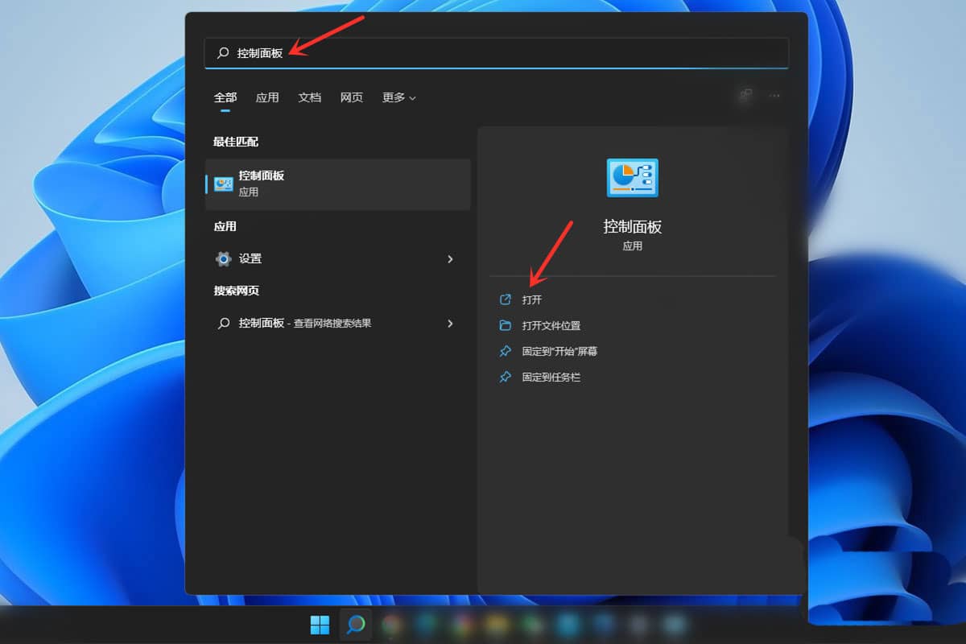Click the pin icon beside 固定到"开始"屏幕
Viewport: 966px width, 644px height.
(x=506, y=351)
